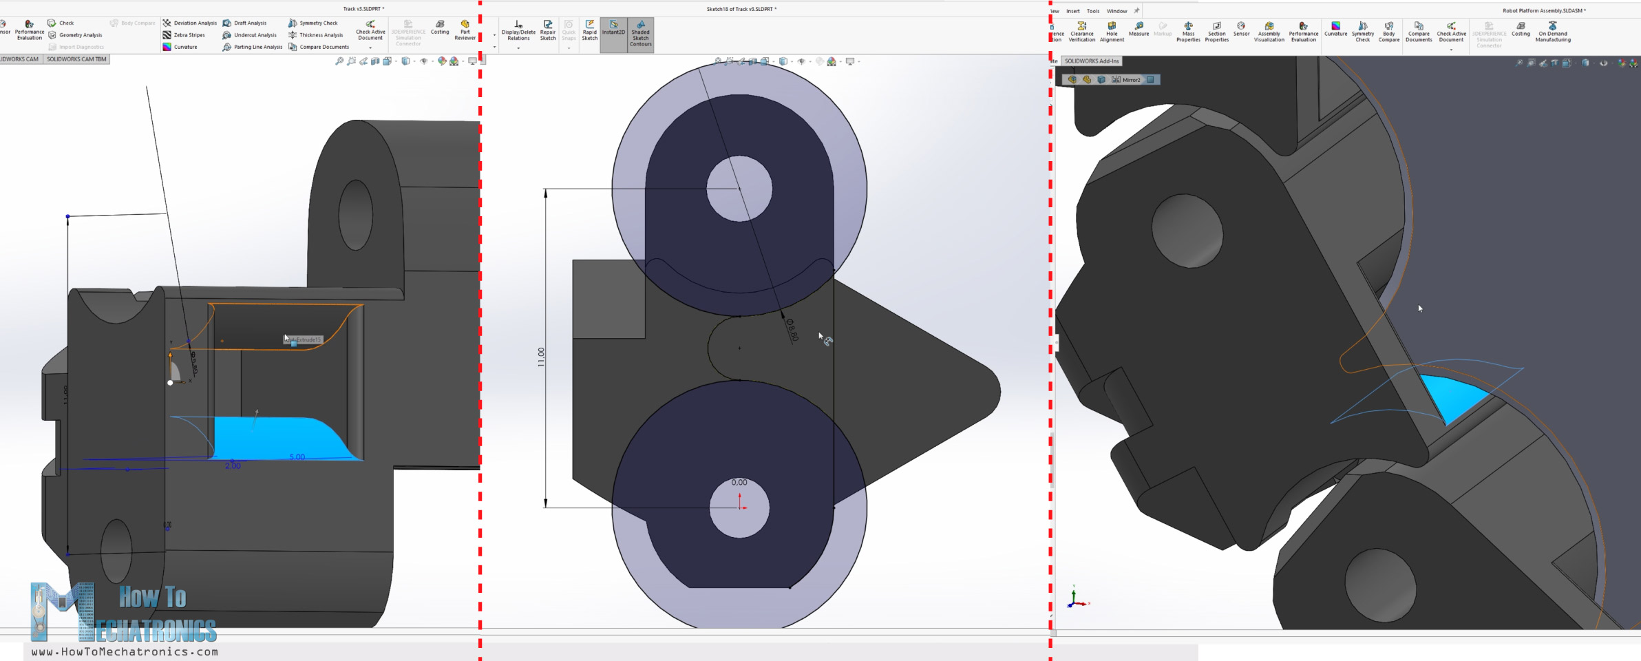Launch Part Reviewer

tap(465, 30)
